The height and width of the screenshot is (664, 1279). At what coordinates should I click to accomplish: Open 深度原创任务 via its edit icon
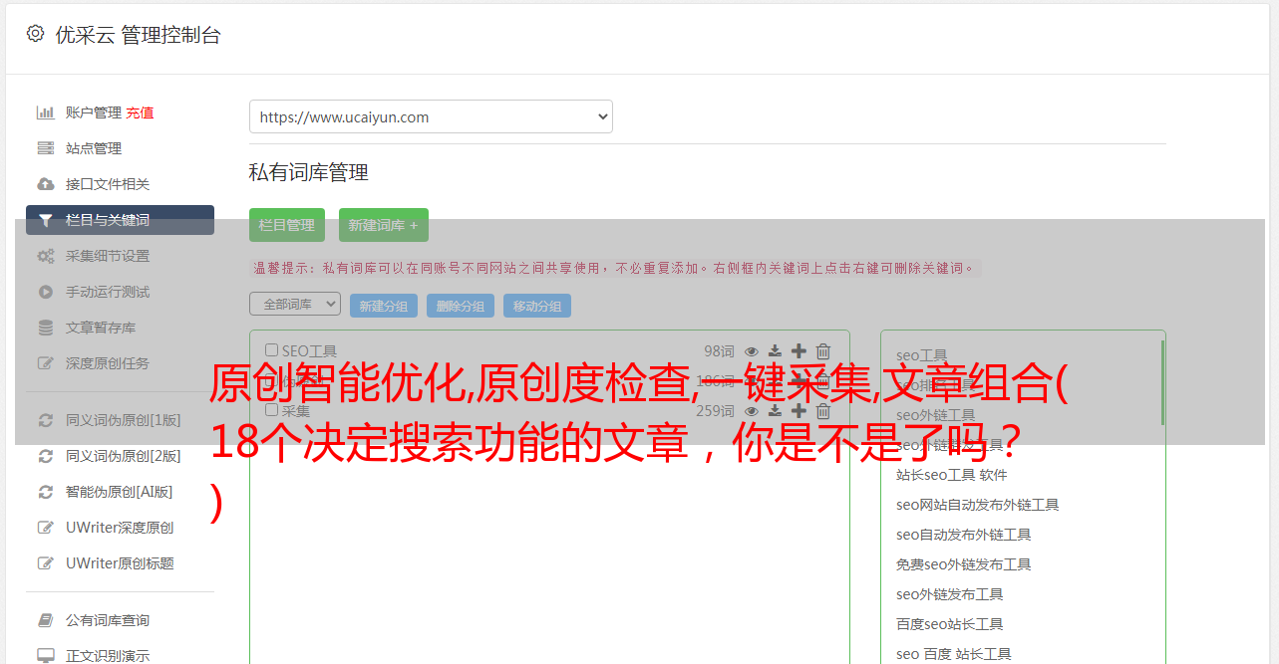pyautogui.click(x=46, y=363)
